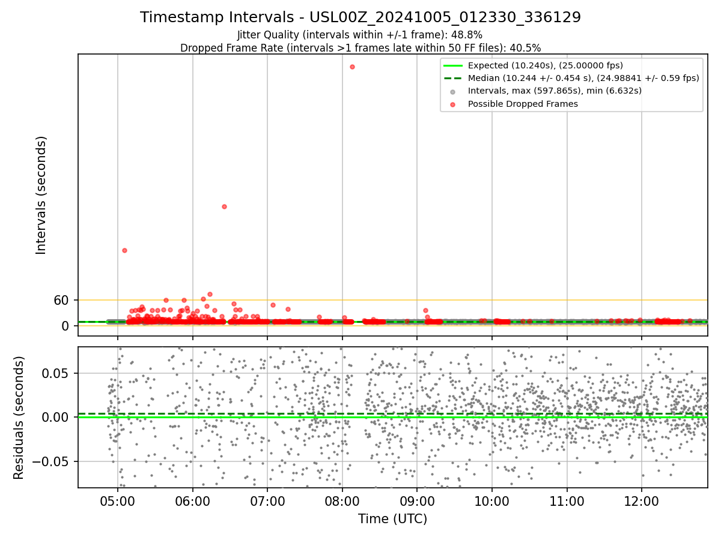Viewport: 721px width, 540px height.
Task: Click the 'Residuals (seconds)' y-axis label
Action: [19, 418]
